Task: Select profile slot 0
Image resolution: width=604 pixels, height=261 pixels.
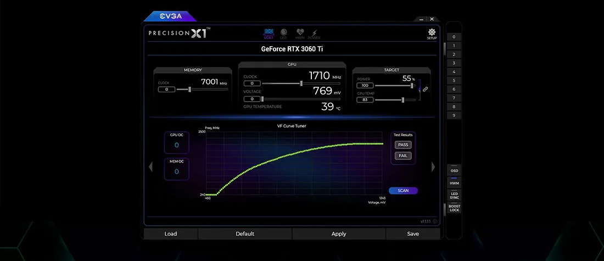Action: pyautogui.click(x=454, y=37)
